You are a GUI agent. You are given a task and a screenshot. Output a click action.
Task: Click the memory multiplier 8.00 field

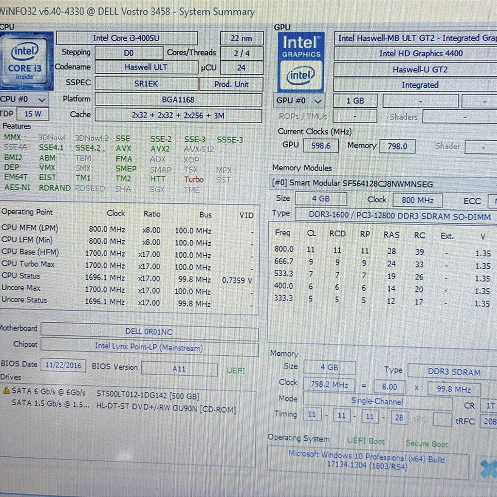pos(390,387)
